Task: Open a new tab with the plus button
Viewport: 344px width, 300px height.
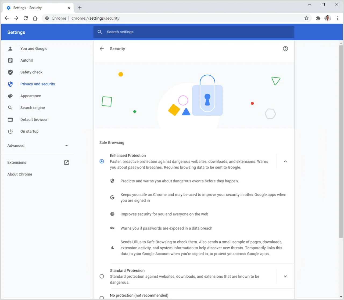Action: [80, 8]
